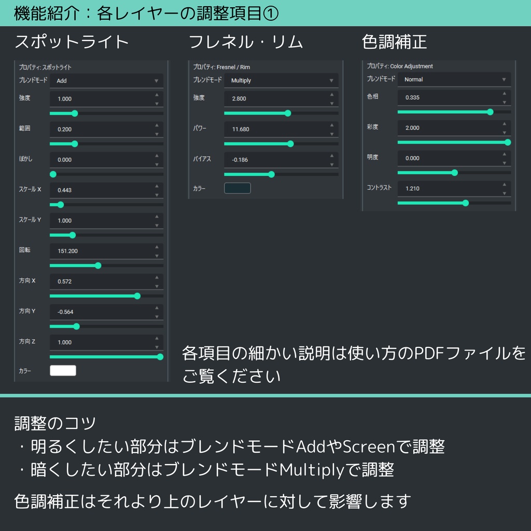
Task: Open the Spotlight blend mode dropdown showing Add
Action: (106, 80)
